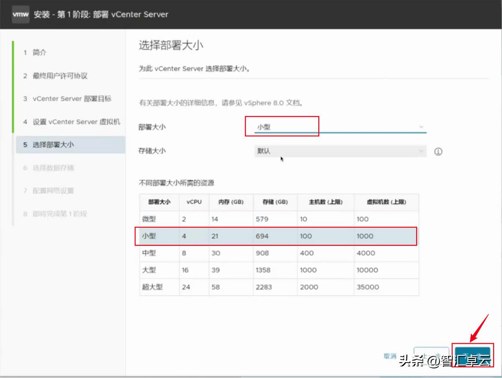Click host limit 400 in 中型 row
Screen dimensions: 502x378
tap(307, 253)
